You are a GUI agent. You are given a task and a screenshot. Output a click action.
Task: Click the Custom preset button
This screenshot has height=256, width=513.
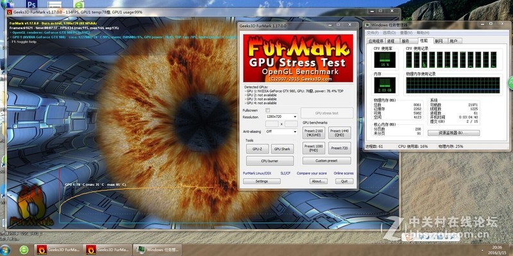coord(326,161)
